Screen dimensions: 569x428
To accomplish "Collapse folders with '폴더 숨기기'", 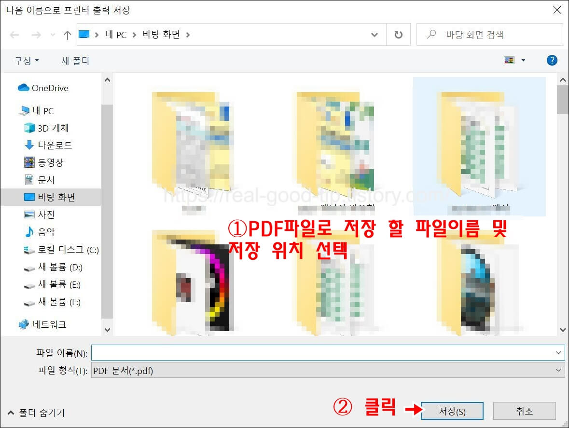I will point(36,413).
